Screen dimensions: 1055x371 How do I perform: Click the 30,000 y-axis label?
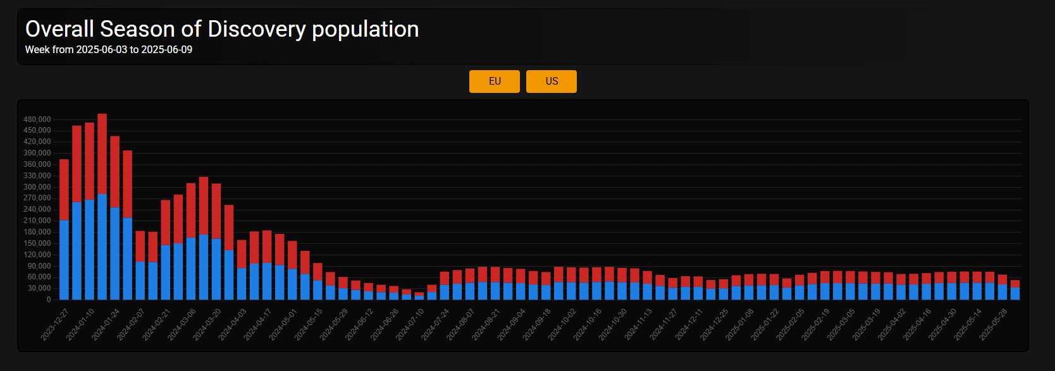pos(39,288)
